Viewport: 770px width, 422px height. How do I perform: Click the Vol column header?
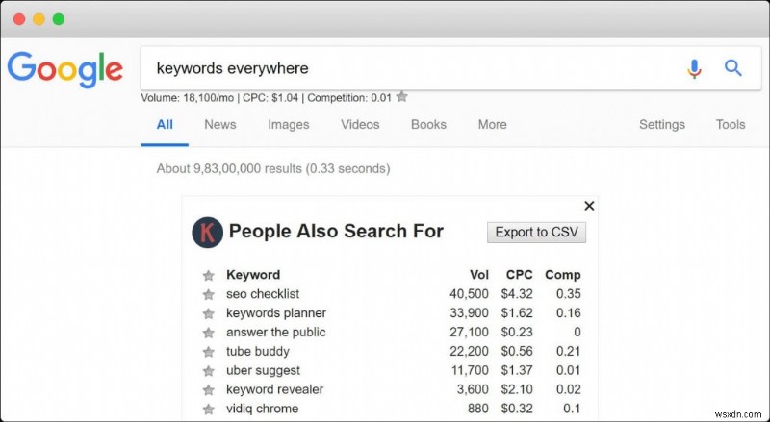click(x=479, y=275)
